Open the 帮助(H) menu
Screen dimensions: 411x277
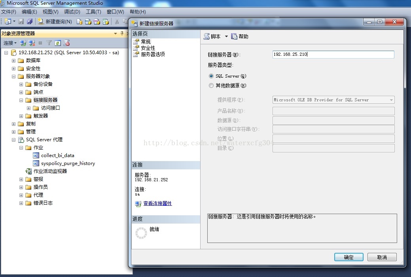click(x=138, y=12)
